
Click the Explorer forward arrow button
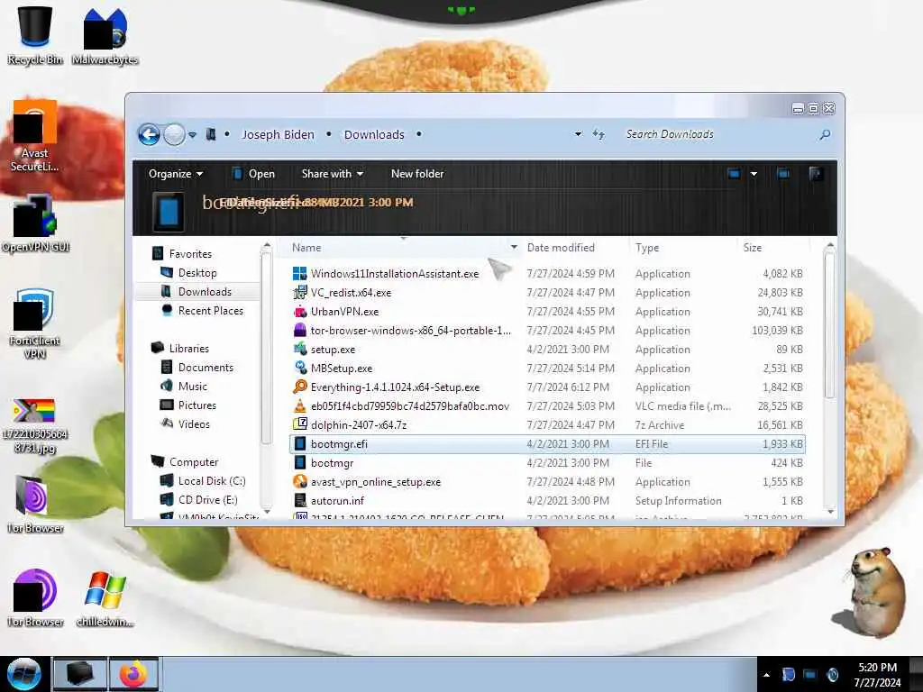click(174, 135)
